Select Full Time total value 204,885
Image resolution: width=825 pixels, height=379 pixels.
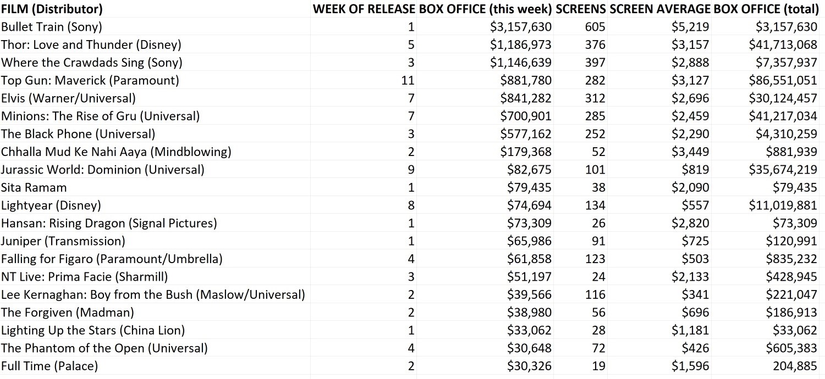(791, 366)
